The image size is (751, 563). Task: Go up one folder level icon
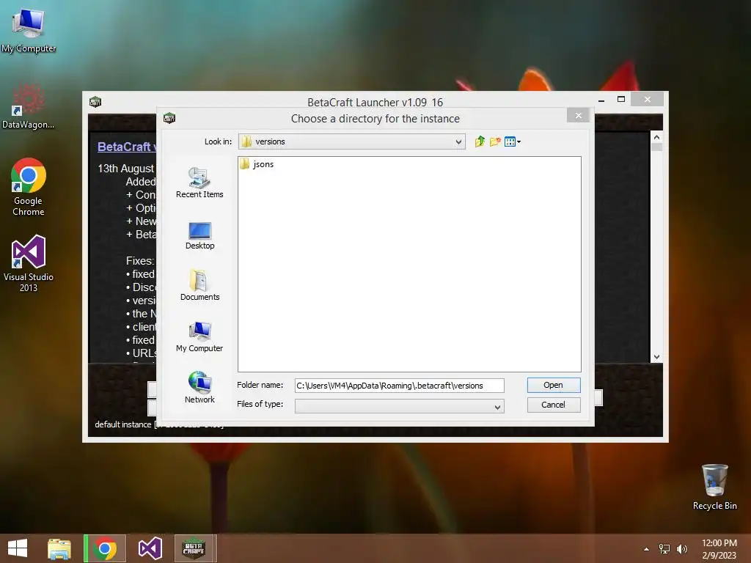point(480,141)
